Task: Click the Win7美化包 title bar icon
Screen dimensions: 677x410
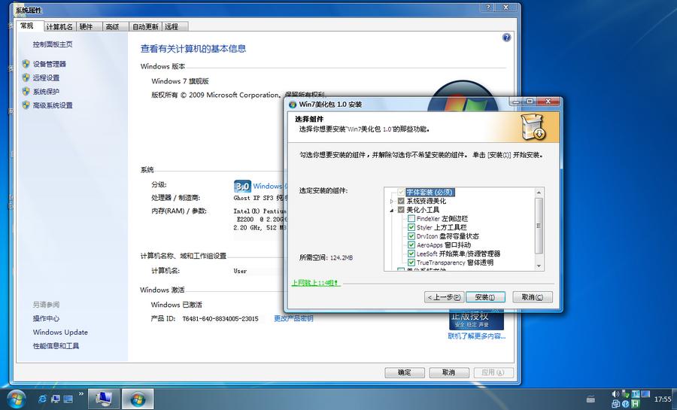Action: tap(293, 105)
